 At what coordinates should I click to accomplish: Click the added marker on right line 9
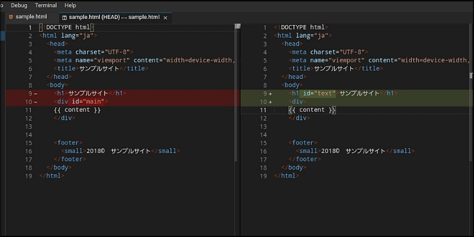point(270,94)
